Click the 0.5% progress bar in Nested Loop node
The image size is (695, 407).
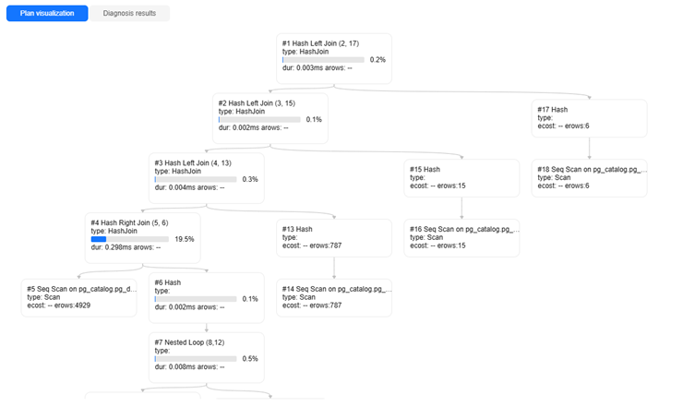(x=196, y=359)
